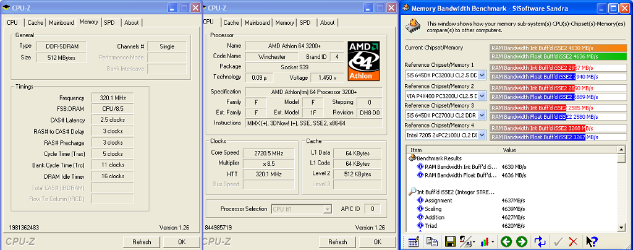Viewport: 633px width, 250px height.
Task: Click OK in the left CPU-Z window
Action: [182, 242]
